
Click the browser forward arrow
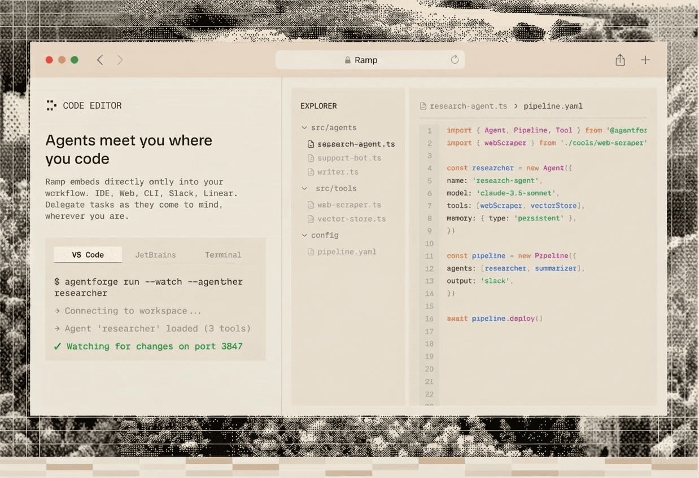pyautogui.click(x=120, y=60)
